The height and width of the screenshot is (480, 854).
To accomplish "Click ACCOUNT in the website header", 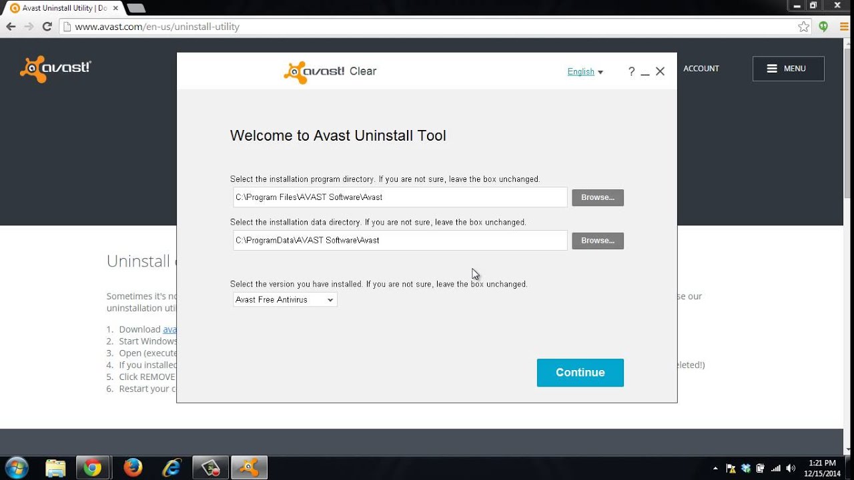I will 701,69.
